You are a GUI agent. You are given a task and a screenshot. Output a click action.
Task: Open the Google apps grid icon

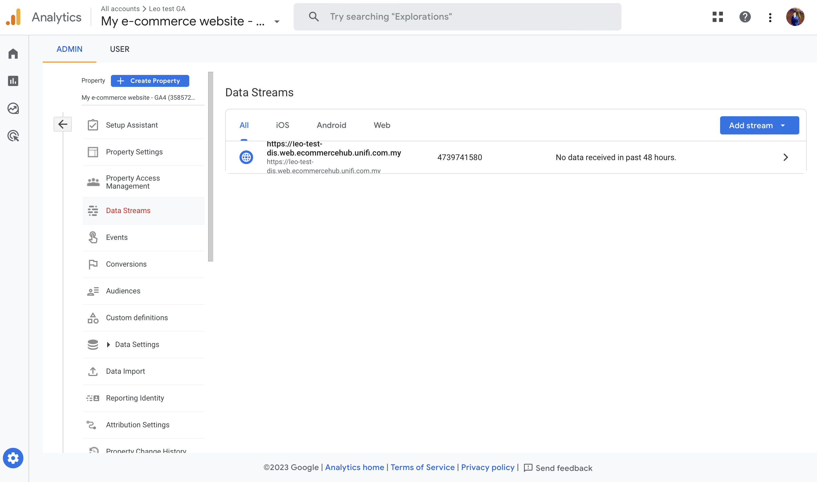[718, 17]
